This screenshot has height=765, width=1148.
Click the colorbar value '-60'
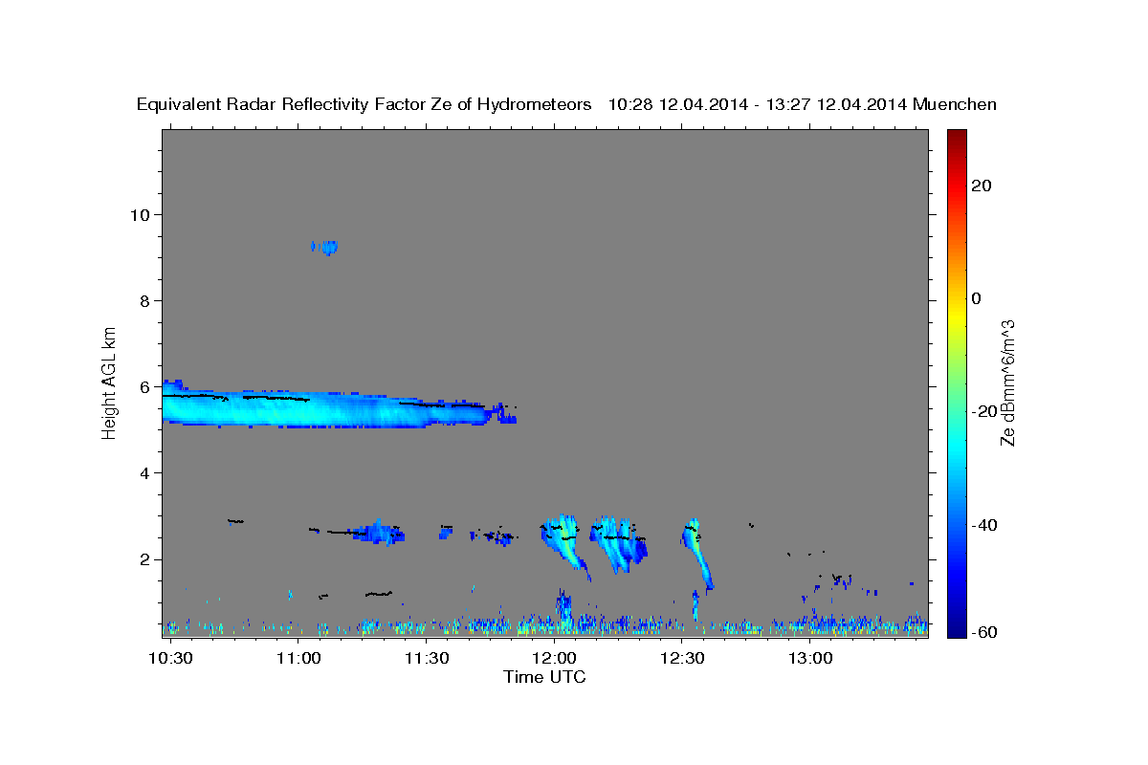pyautogui.click(x=982, y=632)
